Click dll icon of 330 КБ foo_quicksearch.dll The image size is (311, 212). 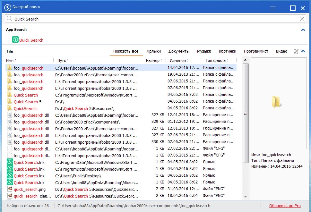pyautogui.click(x=10, y=142)
